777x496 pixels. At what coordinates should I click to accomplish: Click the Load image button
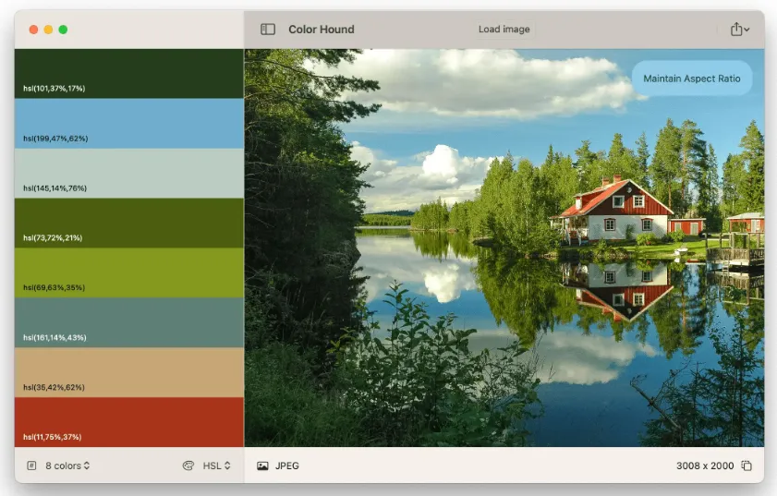click(504, 30)
